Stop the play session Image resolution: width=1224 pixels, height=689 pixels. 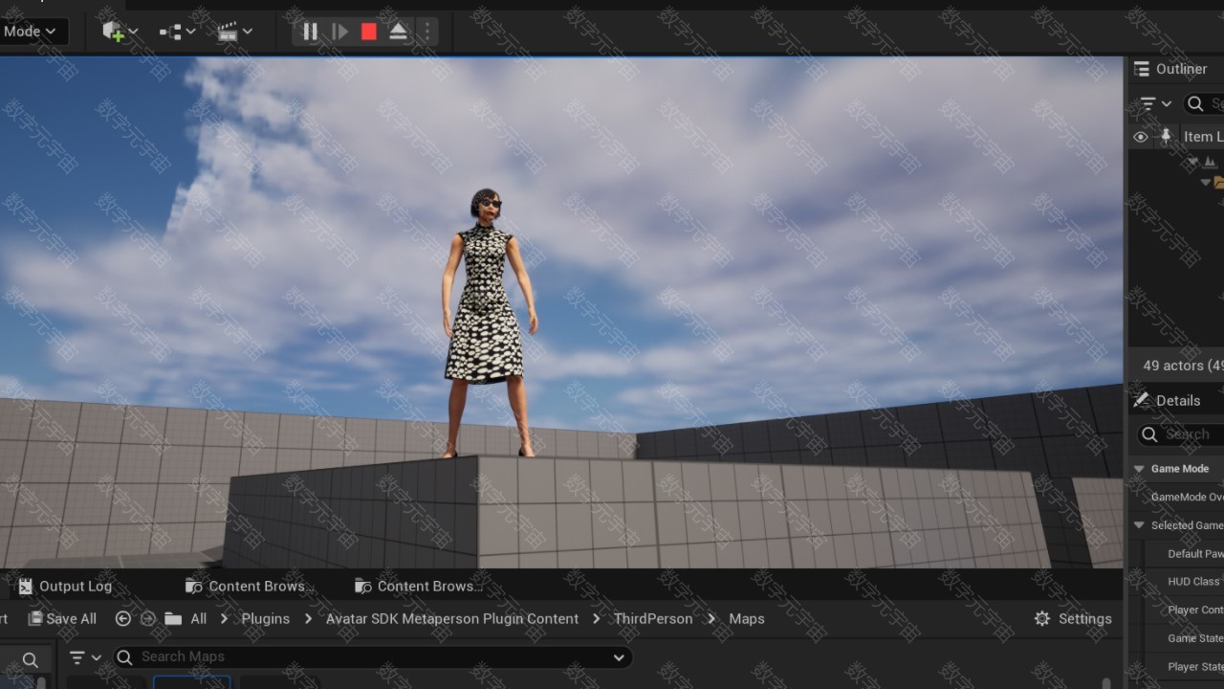click(x=369, y=32)
